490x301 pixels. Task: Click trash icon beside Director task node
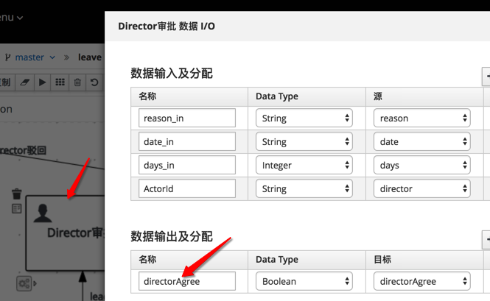[x=17, y=194]
